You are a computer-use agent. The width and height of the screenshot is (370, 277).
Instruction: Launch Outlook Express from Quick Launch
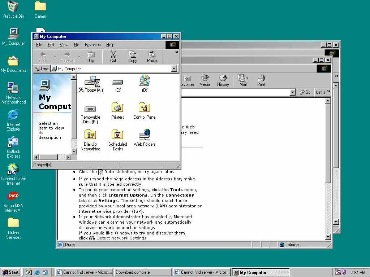pyautogui.click(x=45, y=273)
